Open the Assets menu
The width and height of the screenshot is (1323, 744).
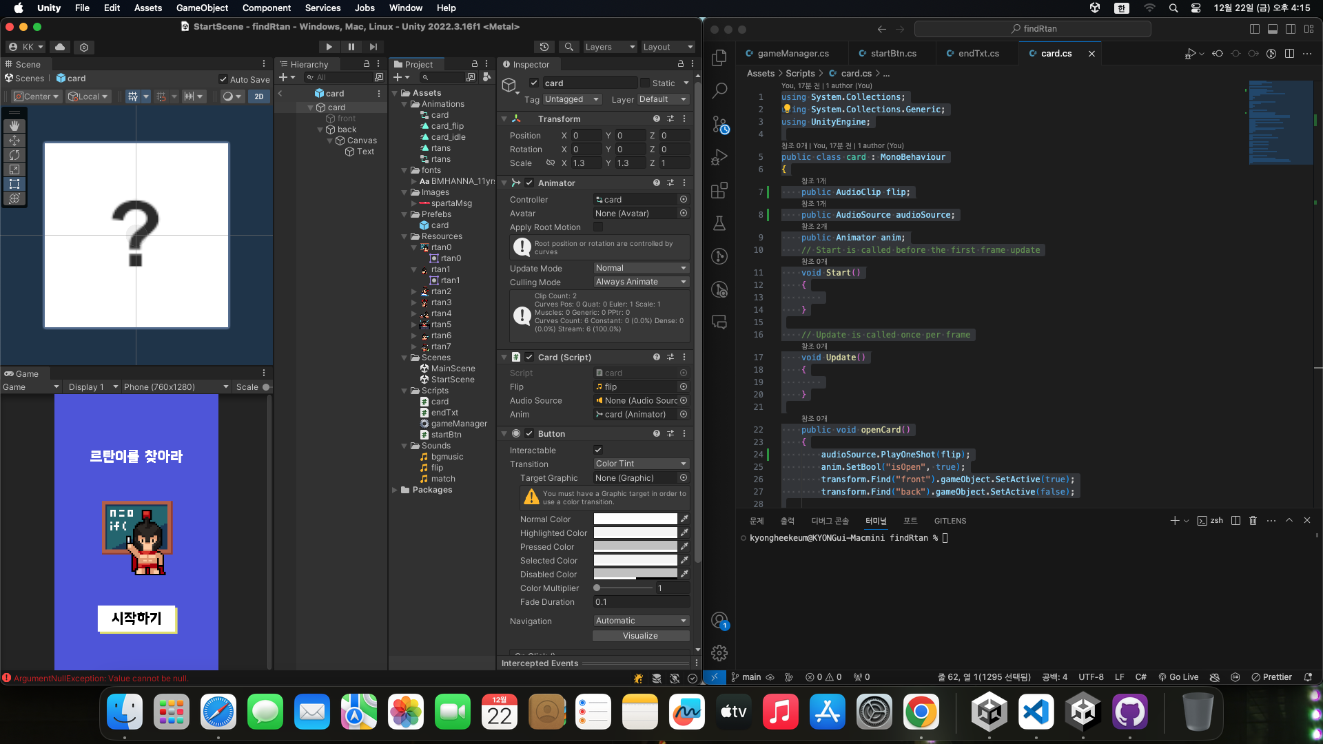click(148, 8)
